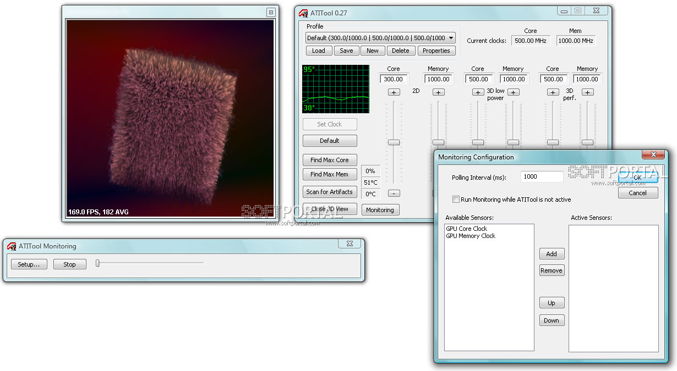Enable Run Monitoring while ATITool is not active
The image size is (677, 371).
[x=456, y=200]
